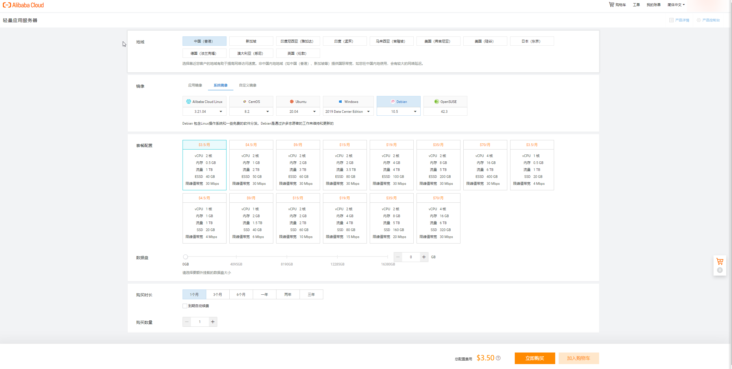
Task: Open Alibaba Cloud Linux version 3.21.04 dropdown
Action: click(x=204, y=111)
